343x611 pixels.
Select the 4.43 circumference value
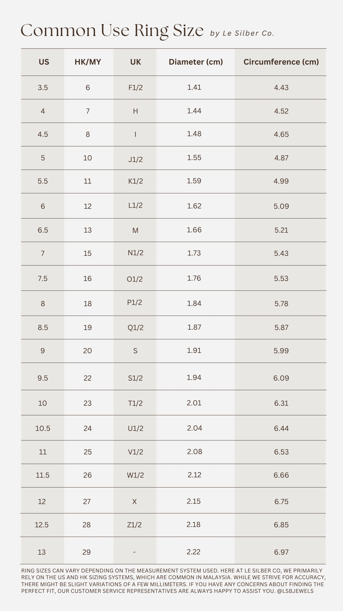tap(281, 88)
